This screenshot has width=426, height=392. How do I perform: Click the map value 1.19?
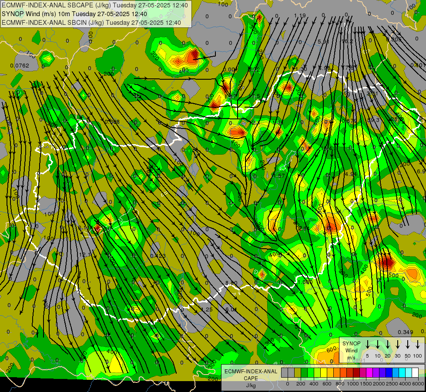click(x=300, y=16)
